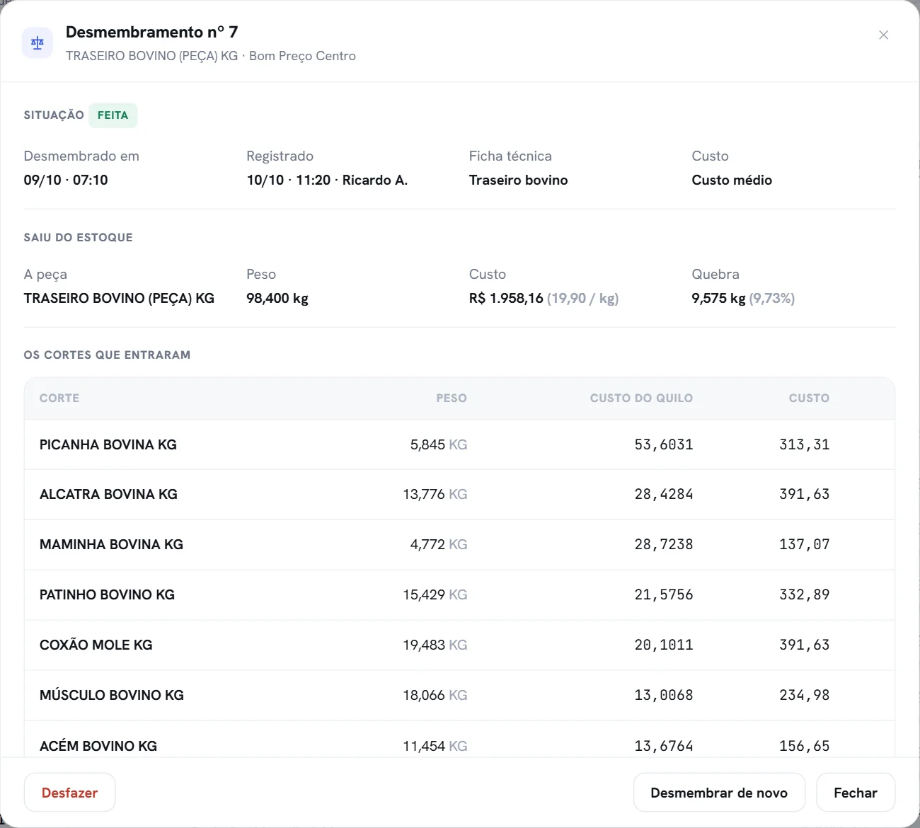Select the PATINHO BOVINO KG row name

(x=107, y=594)
